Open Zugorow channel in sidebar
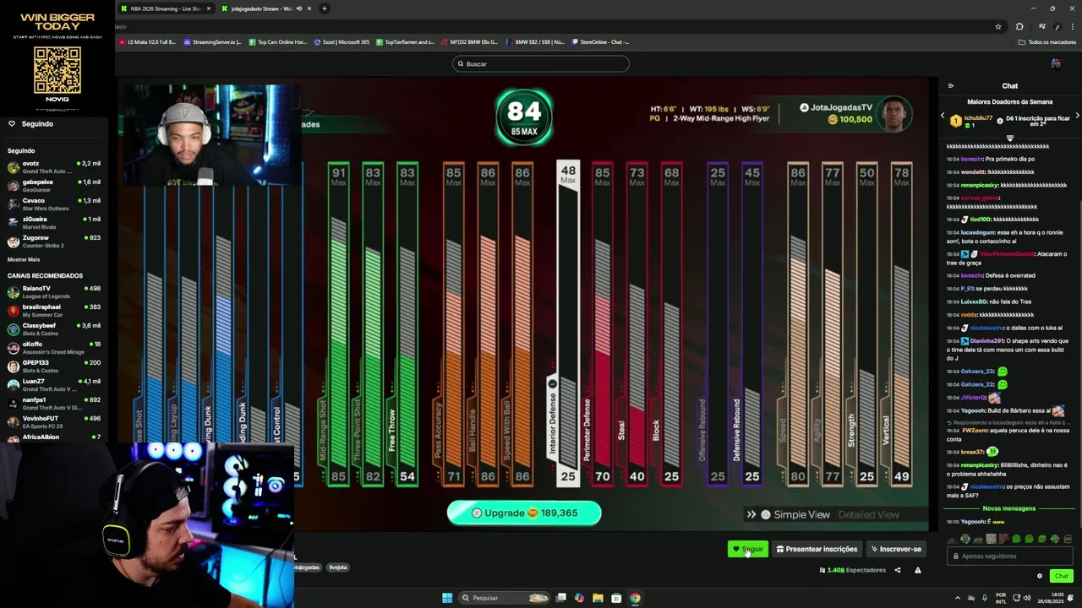 pyautogui.click(x=54, y=241)
